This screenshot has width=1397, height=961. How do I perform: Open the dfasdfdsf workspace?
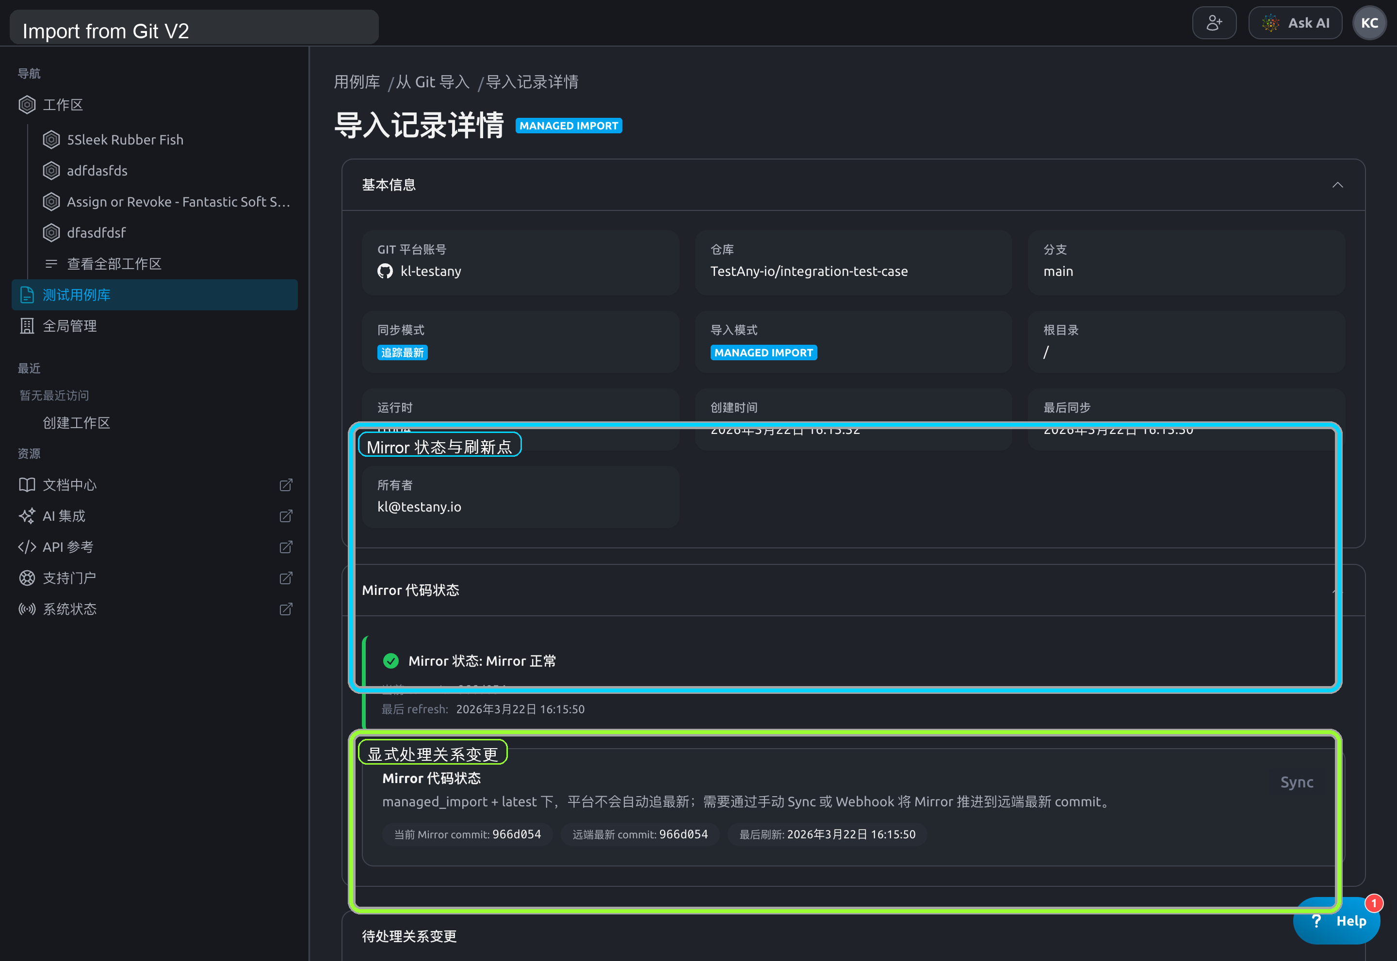click(x=97, y=232)
